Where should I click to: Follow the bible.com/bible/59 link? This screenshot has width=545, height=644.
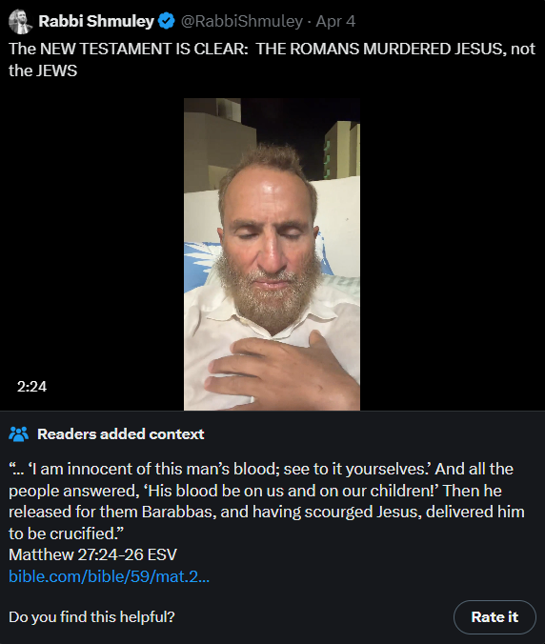coord(109,576)
